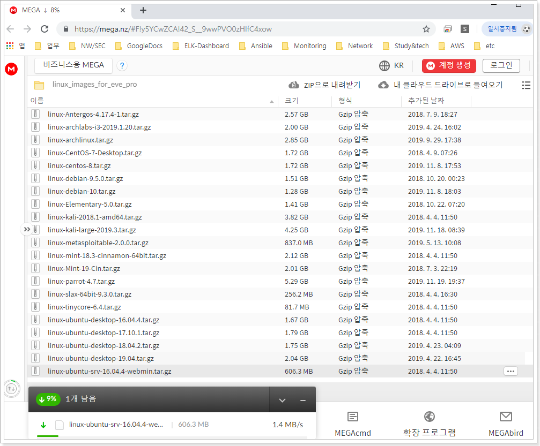Open the help question mark icon

(122, 66)
